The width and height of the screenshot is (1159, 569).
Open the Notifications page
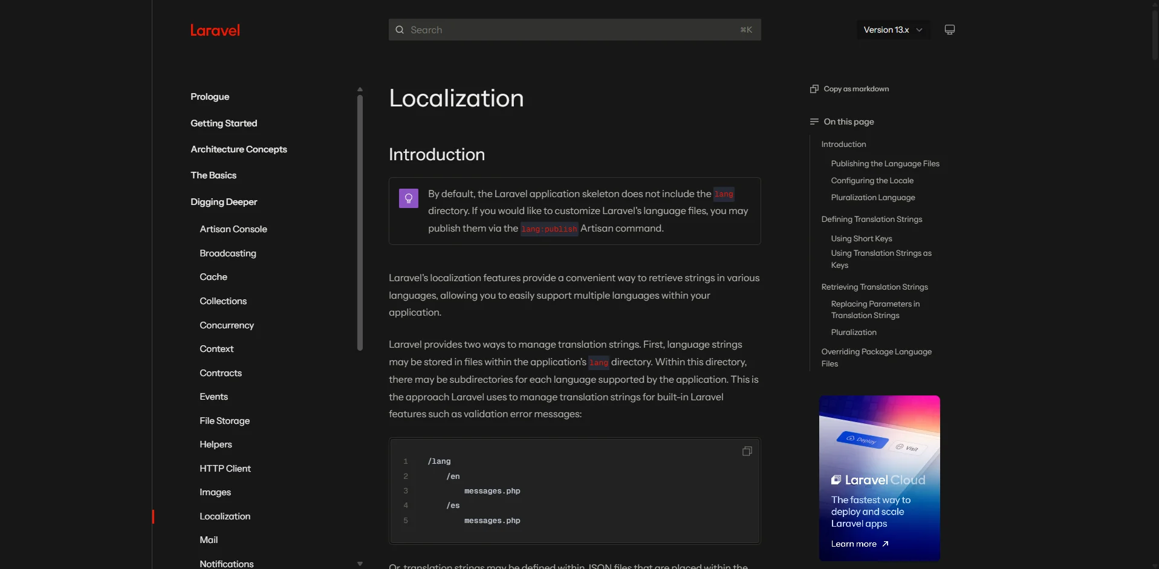(227, 564)
